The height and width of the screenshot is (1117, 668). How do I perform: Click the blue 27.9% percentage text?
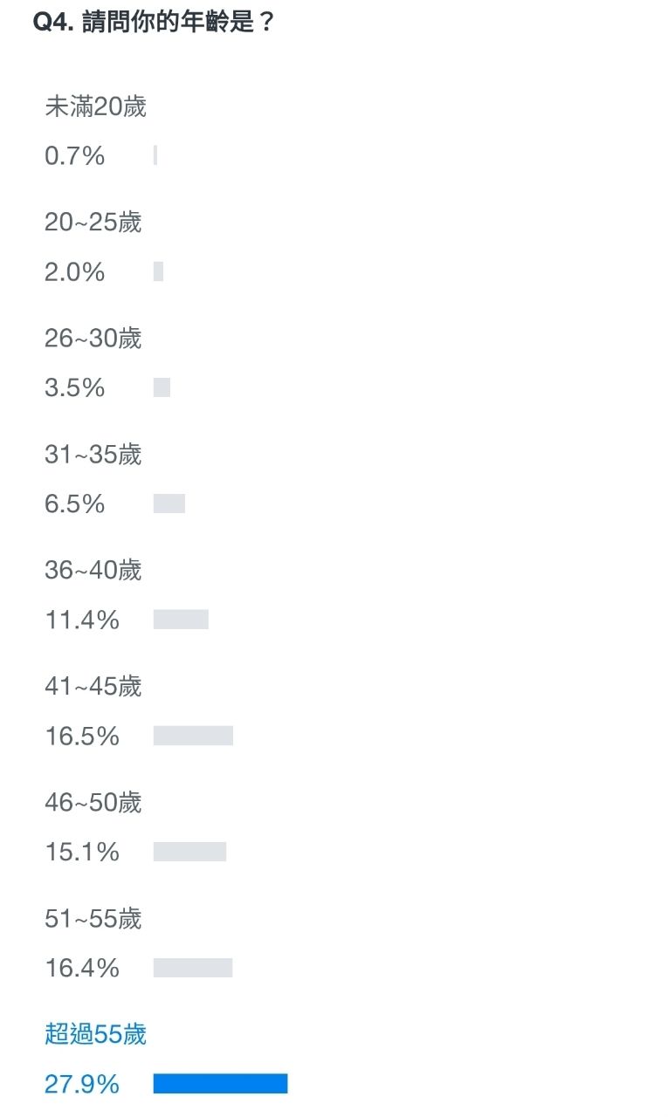81,1084
